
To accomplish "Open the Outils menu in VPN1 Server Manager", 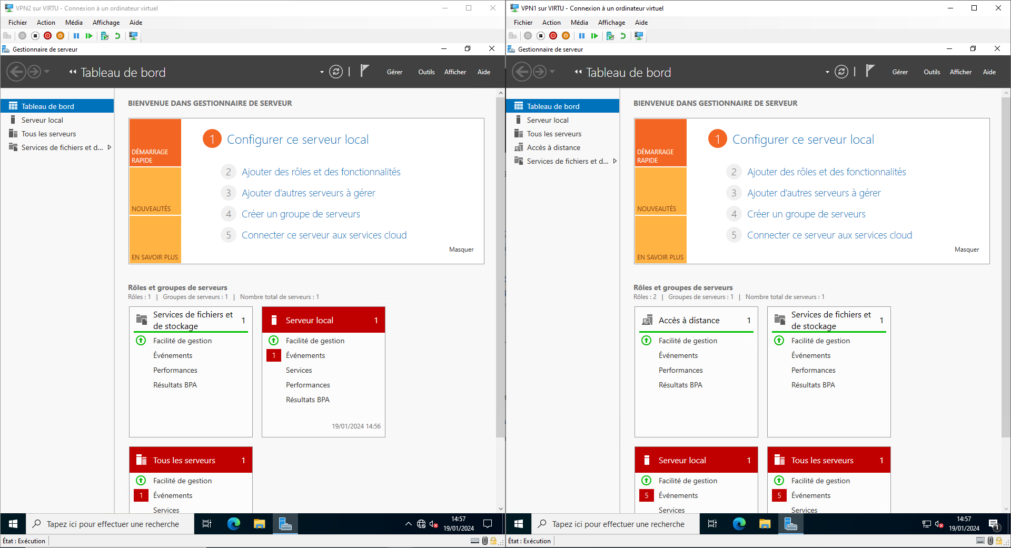I will 931,72.
